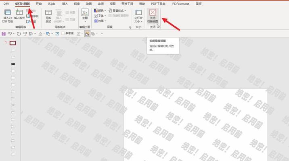Click the Fonts (字体) icon
The width and height of the screenshot is (289, 161).
coord(96,16)
